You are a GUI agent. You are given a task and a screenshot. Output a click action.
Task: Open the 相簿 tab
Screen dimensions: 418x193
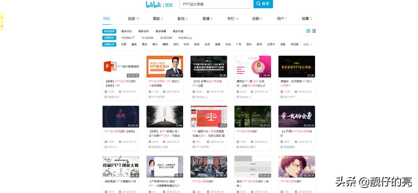pos(306,19)
